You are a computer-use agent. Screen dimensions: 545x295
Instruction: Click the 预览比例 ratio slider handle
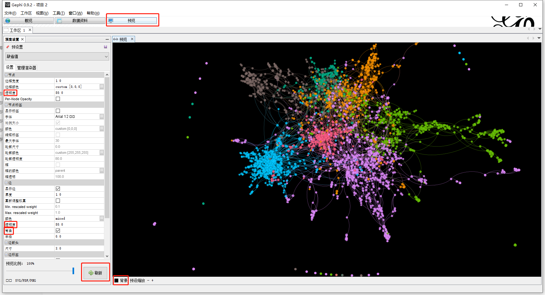(x=73, y=271)
